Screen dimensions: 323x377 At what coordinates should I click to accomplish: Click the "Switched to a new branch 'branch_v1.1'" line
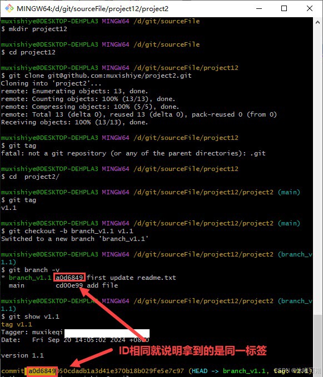[x=74, y=239]
